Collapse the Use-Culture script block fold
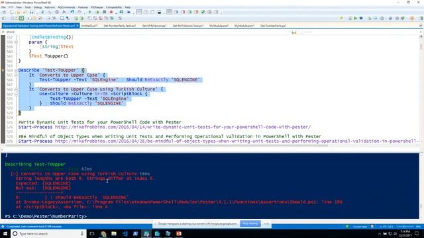The image size is (424, 238). pyautogui.click(x=16, y=94)
